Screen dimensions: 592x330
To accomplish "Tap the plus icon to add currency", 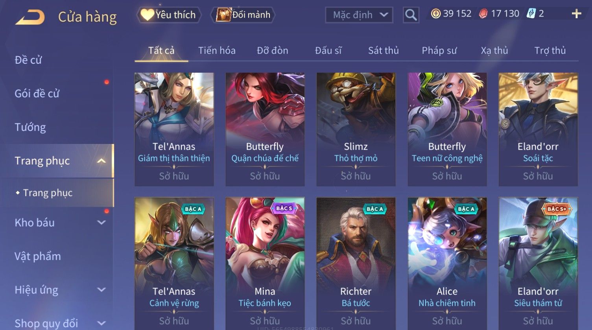I will click(x=576, y=14).
